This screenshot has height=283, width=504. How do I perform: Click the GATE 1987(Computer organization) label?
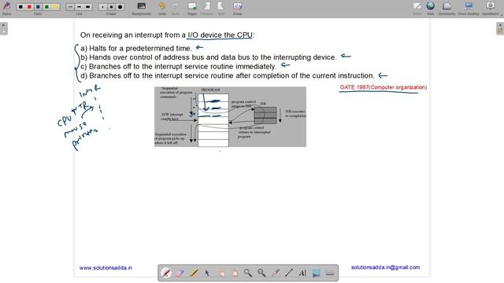pyautogui.click(x=384, y=87)
